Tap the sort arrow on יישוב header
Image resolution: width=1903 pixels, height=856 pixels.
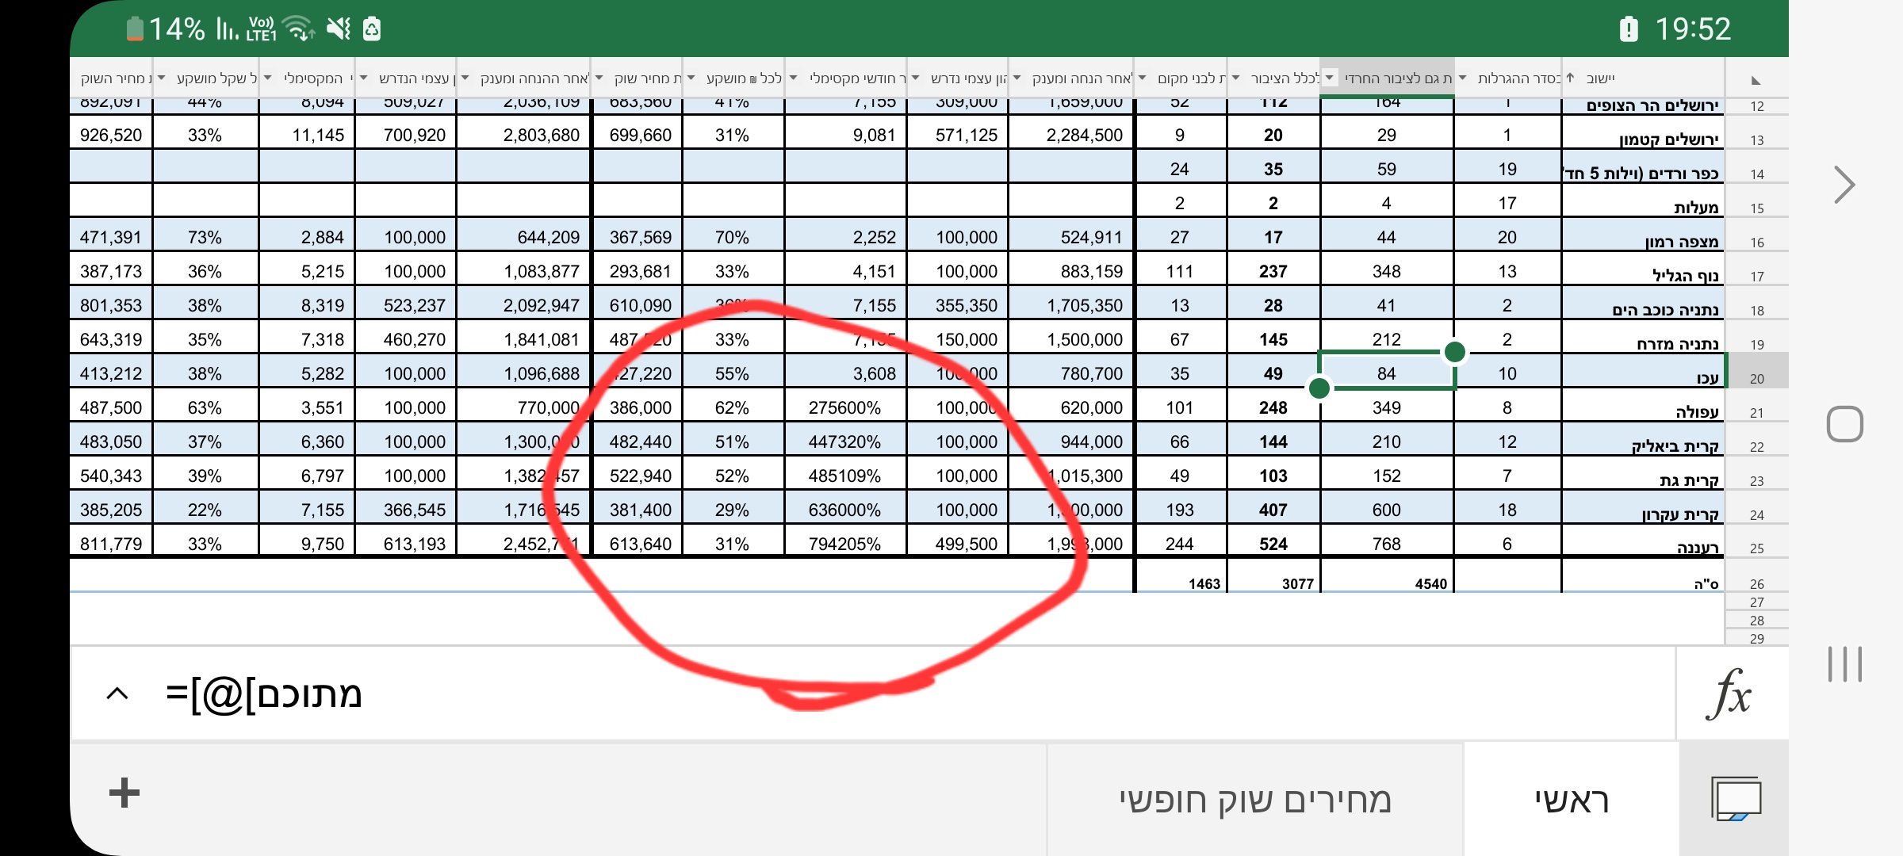[x=1570, y=78]
